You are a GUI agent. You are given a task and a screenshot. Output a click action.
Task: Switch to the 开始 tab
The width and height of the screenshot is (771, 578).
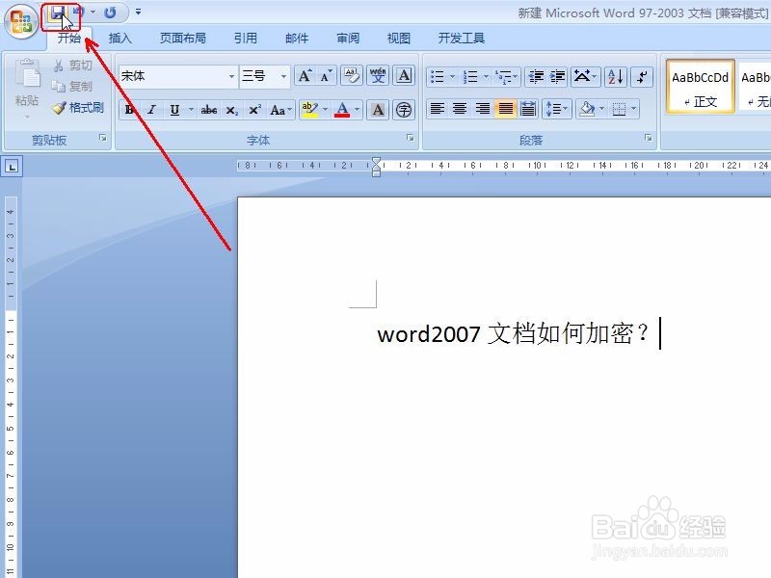[68, 39]
